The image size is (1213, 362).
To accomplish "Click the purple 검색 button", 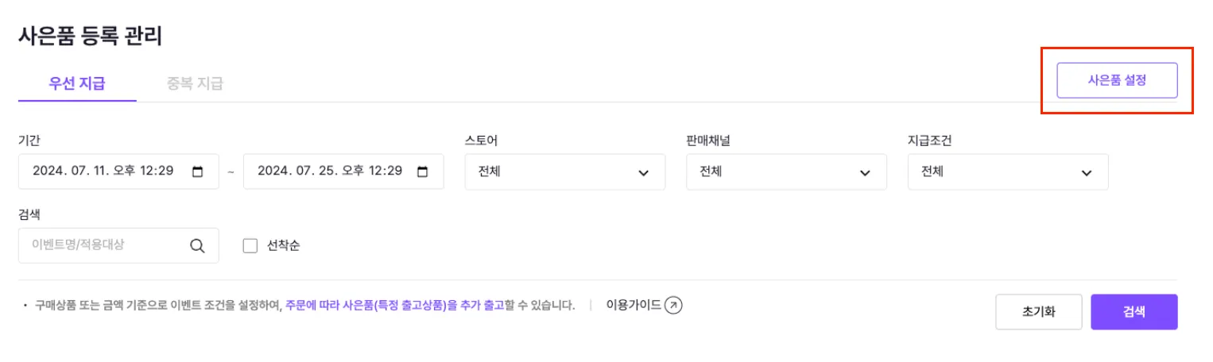I will click(x=1134, y=312).
